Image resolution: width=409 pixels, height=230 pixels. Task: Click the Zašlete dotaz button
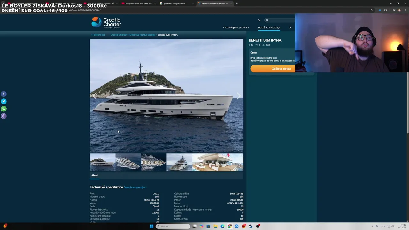(x=273, y=69)
